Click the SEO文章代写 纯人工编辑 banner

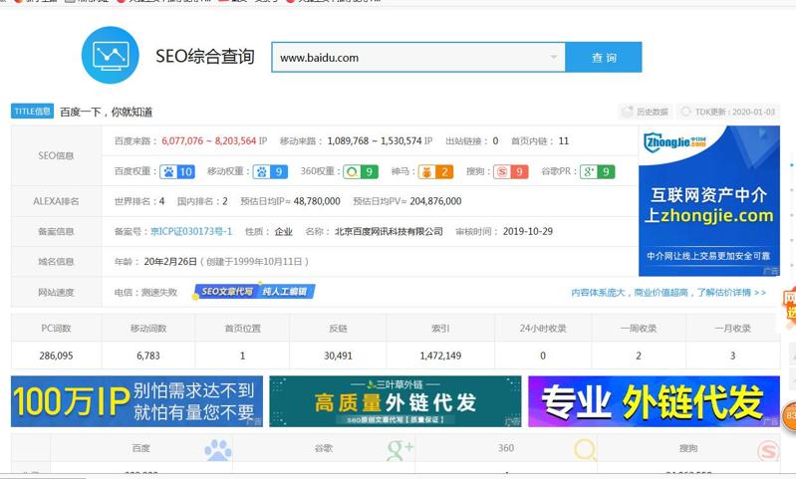pos(255,291)
